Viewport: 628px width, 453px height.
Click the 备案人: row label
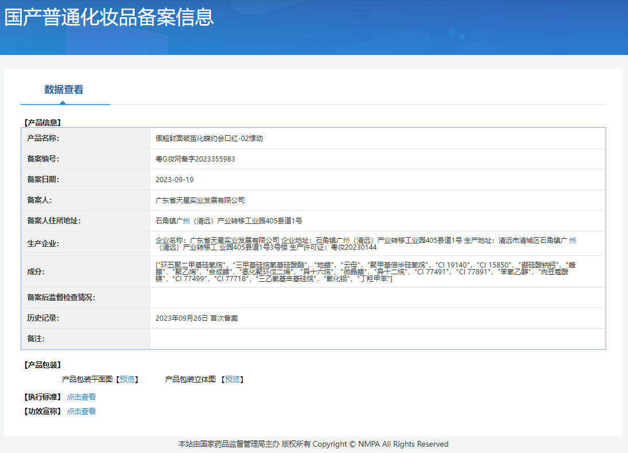pos(39,200)
